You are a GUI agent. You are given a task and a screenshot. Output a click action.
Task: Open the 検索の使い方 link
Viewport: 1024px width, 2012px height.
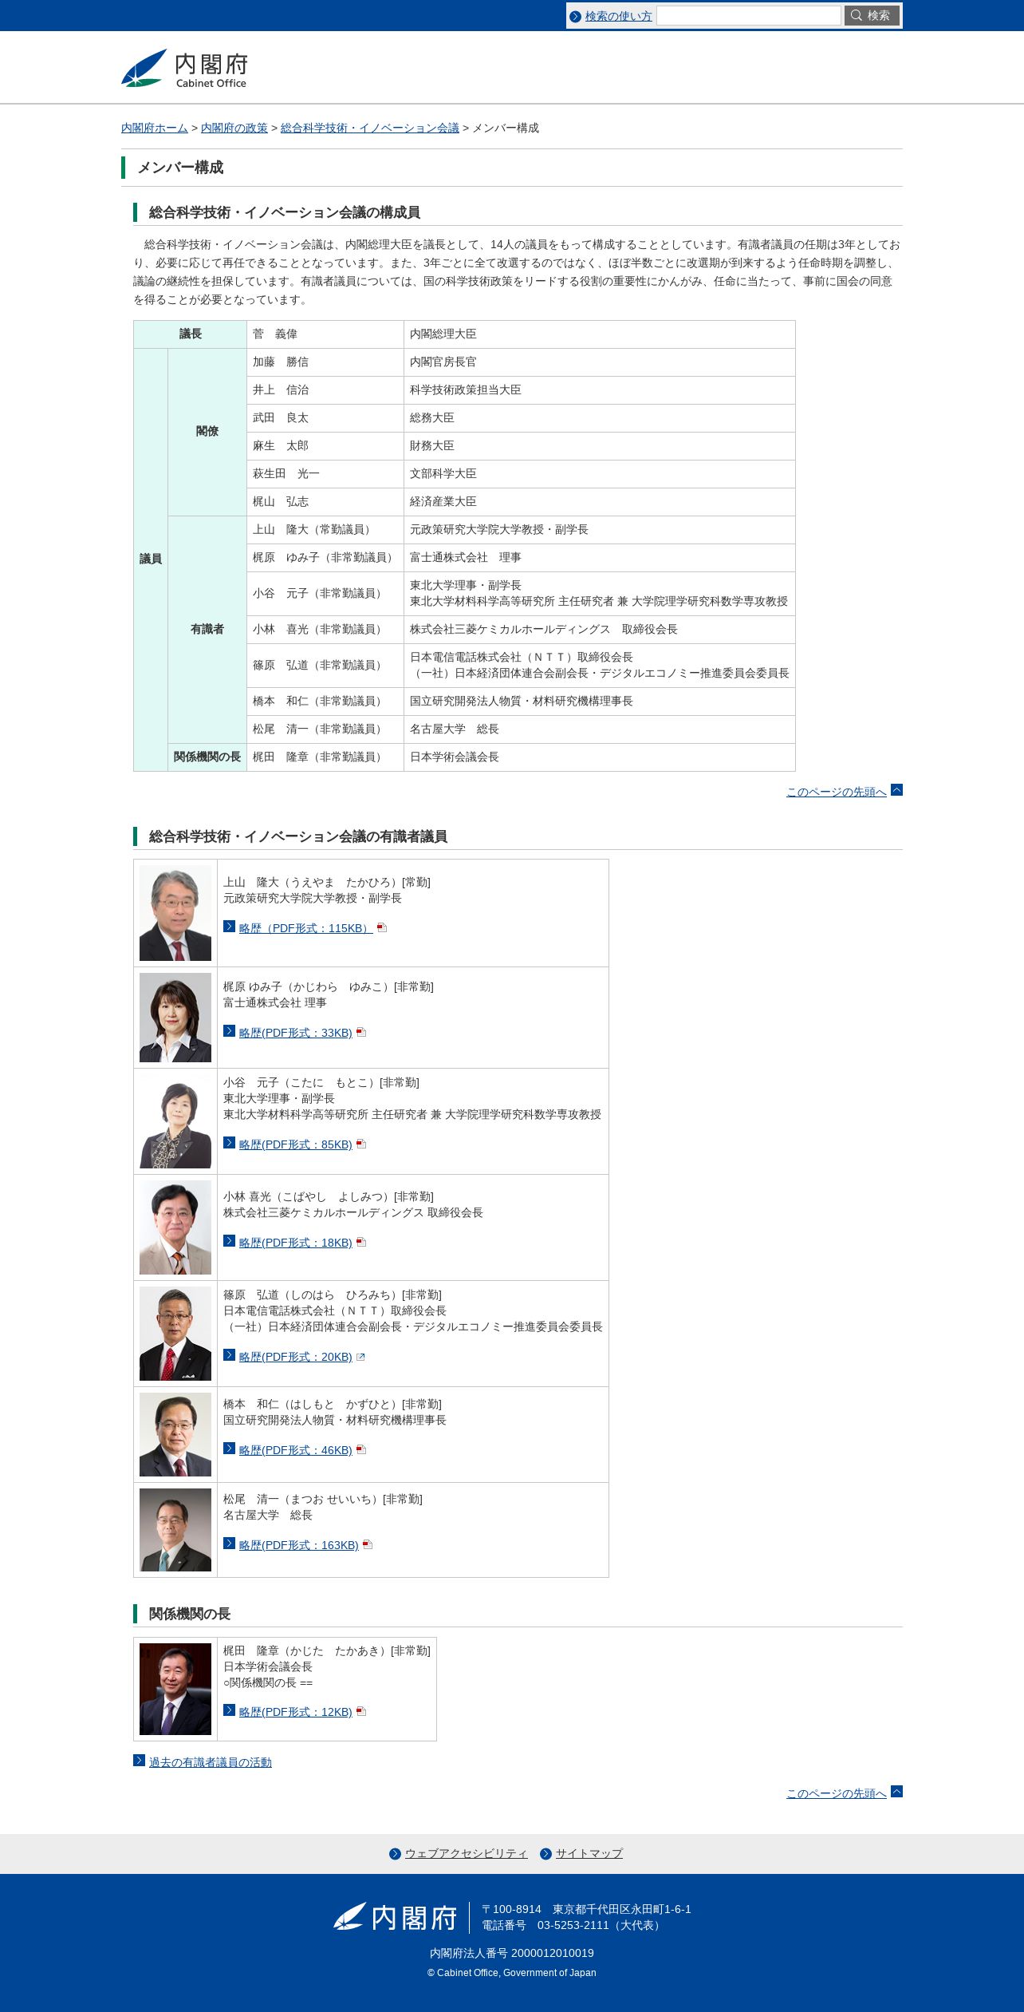(x=618, y=17)
